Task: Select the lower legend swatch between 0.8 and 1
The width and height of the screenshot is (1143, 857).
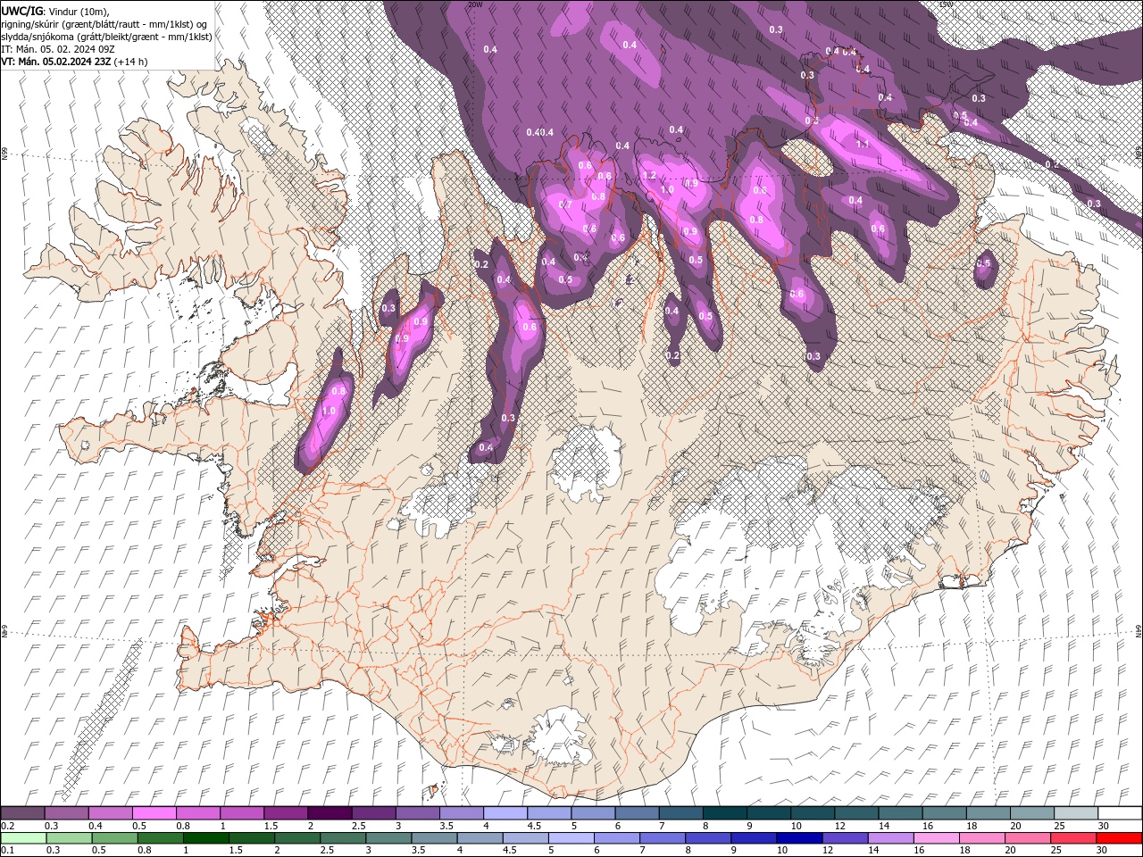Action: [160, 838]
